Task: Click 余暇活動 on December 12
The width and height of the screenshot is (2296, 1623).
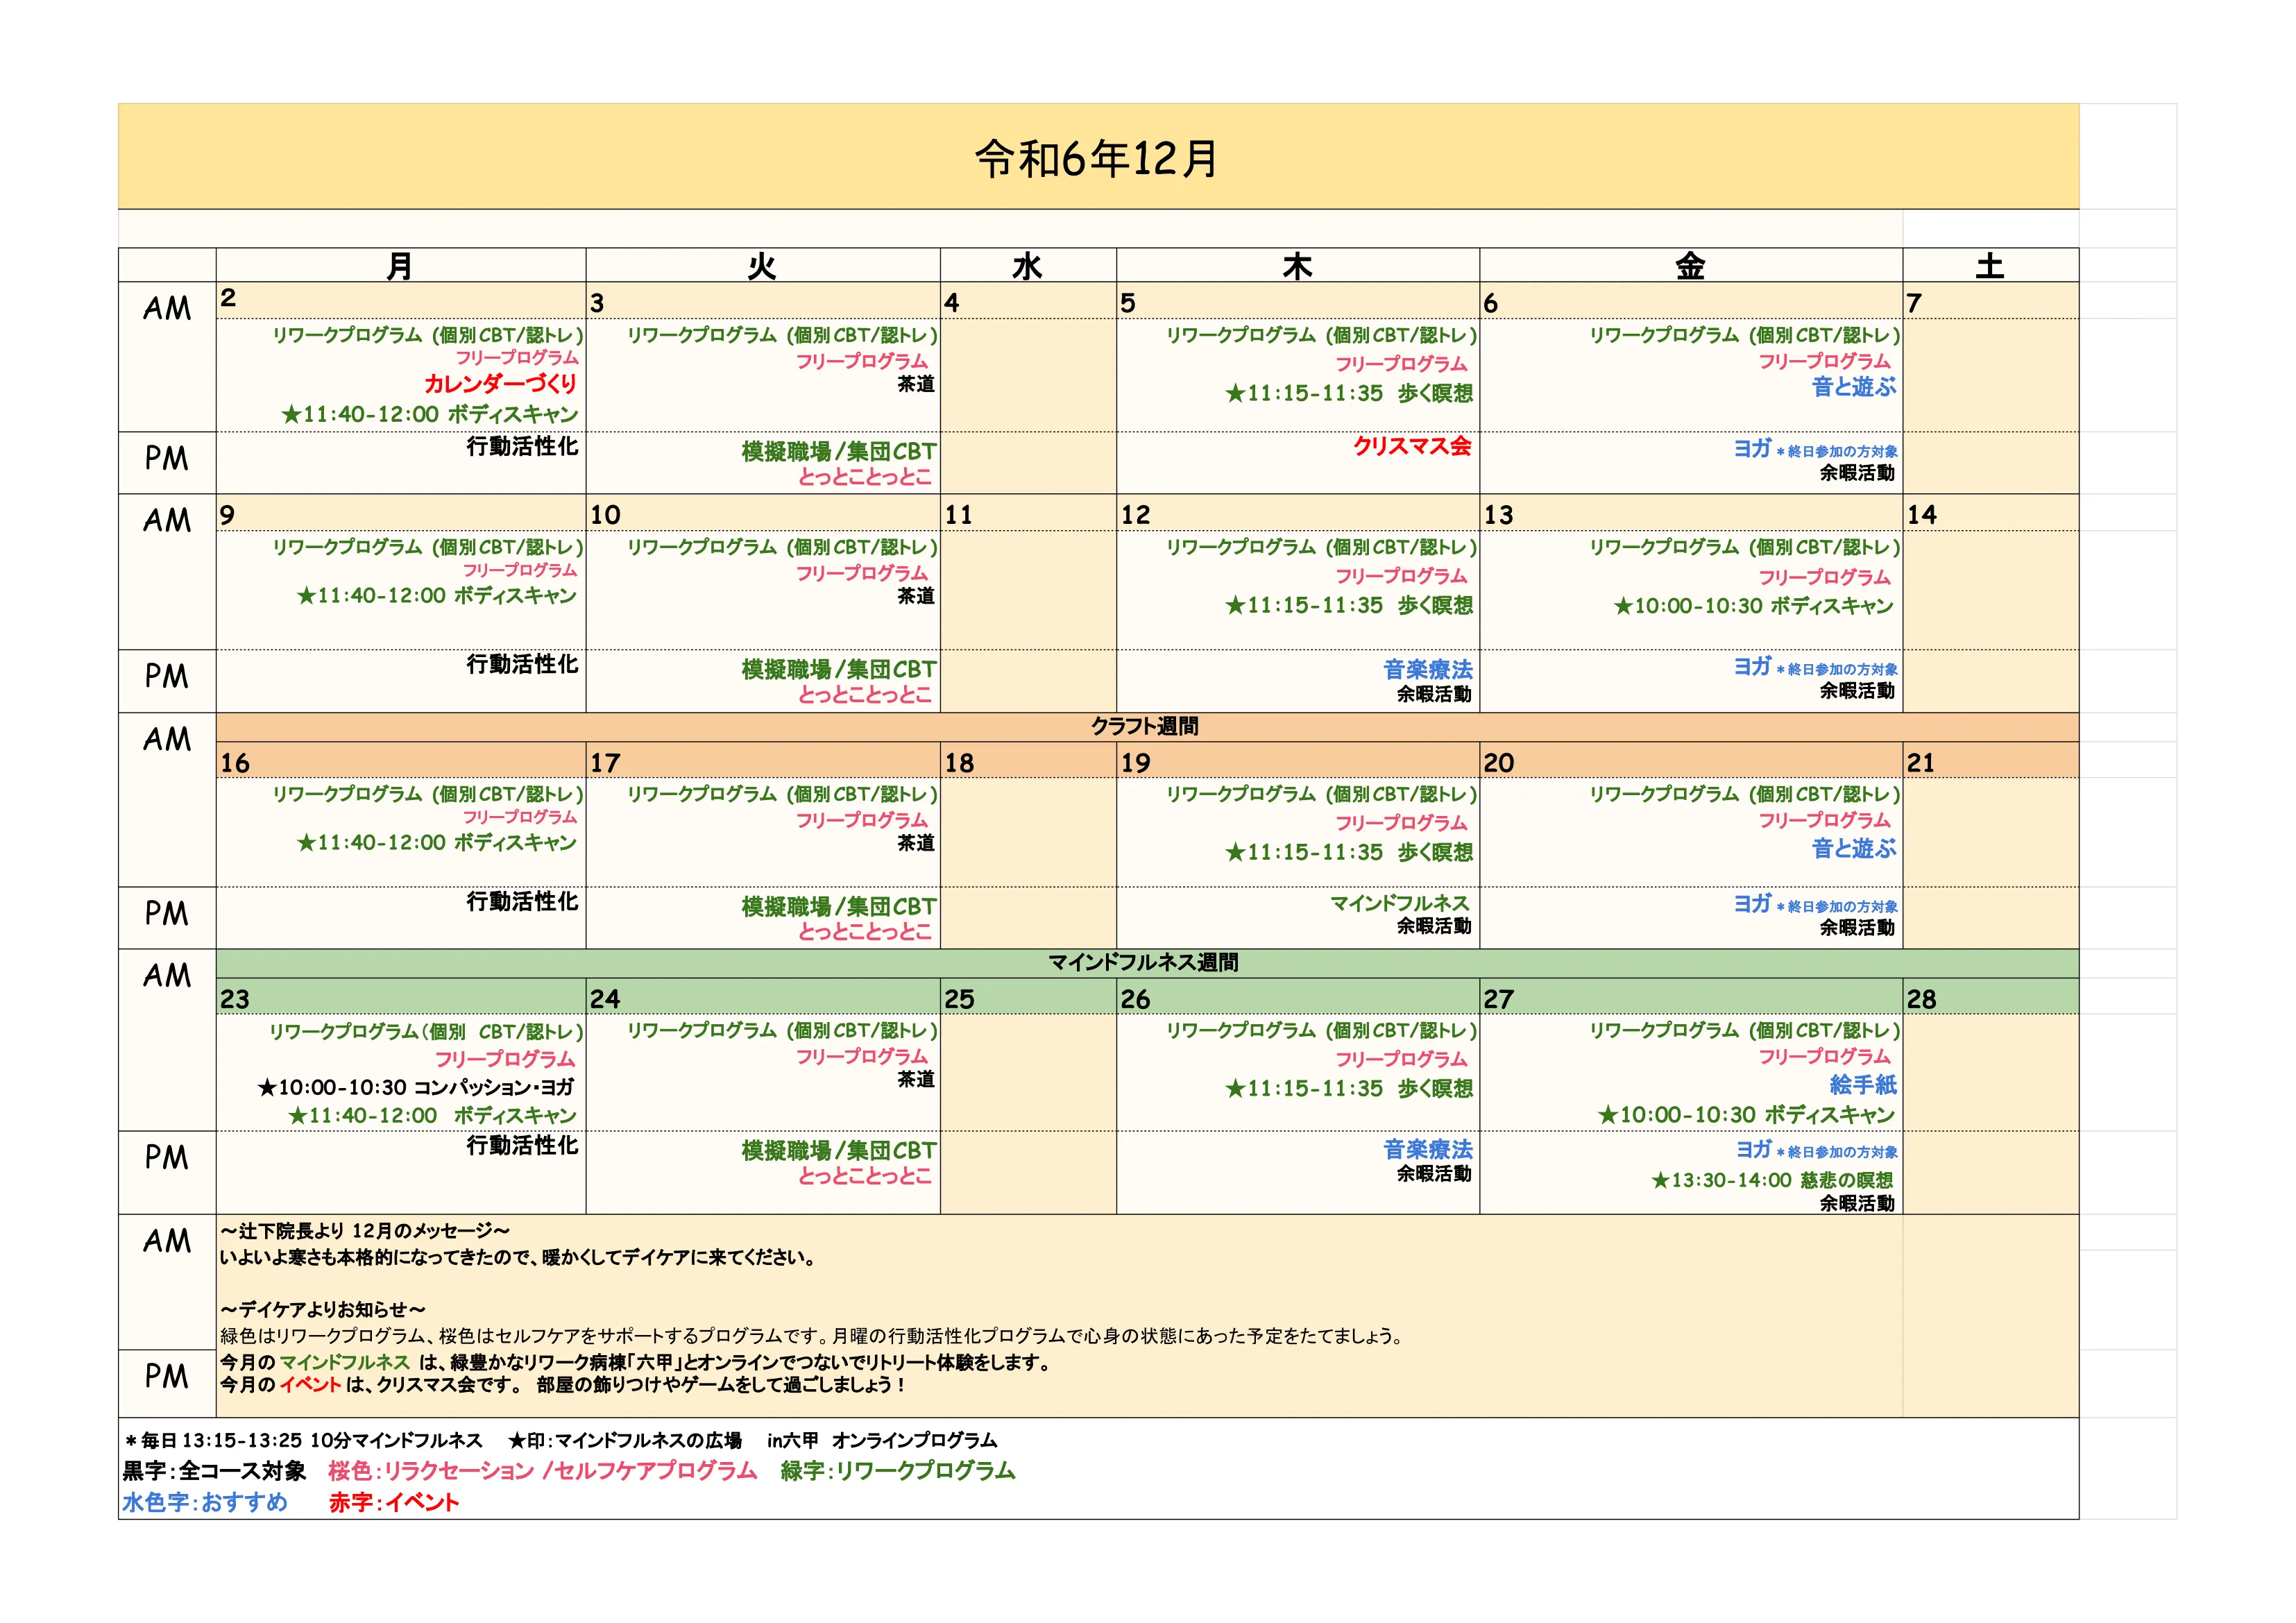Action: pyautogui.click(x=1434, y=694)
